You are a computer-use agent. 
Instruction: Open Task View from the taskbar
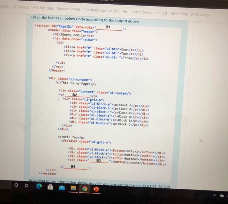tap(27, 185)
